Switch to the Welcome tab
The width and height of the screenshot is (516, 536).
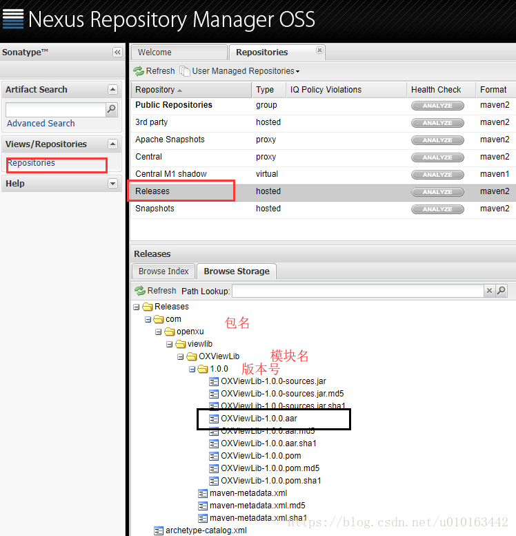click(x=179, y=52)
